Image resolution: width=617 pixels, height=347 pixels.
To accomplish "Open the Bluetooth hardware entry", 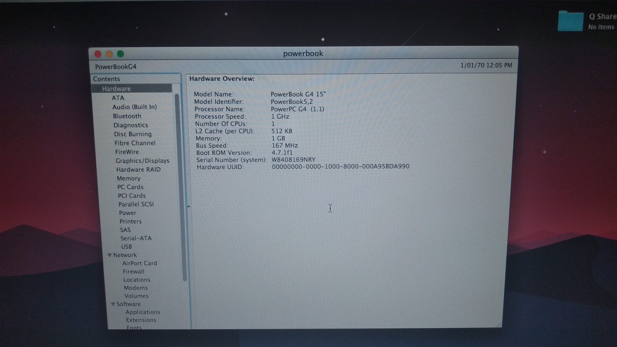I will [127, 116].
